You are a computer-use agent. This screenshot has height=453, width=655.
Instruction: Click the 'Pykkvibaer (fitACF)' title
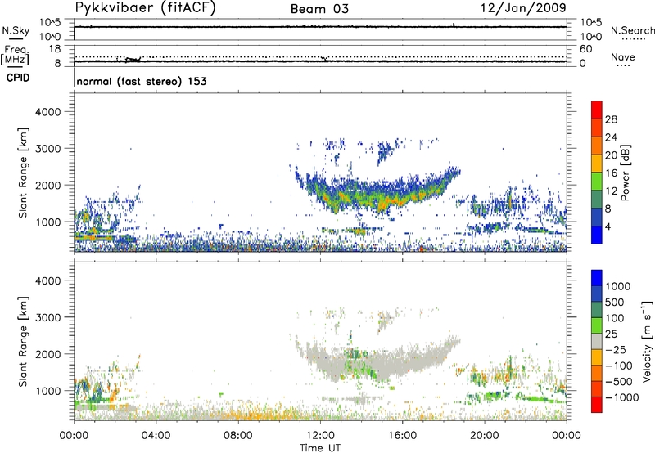pyautogui.click(x=146, y=8)
